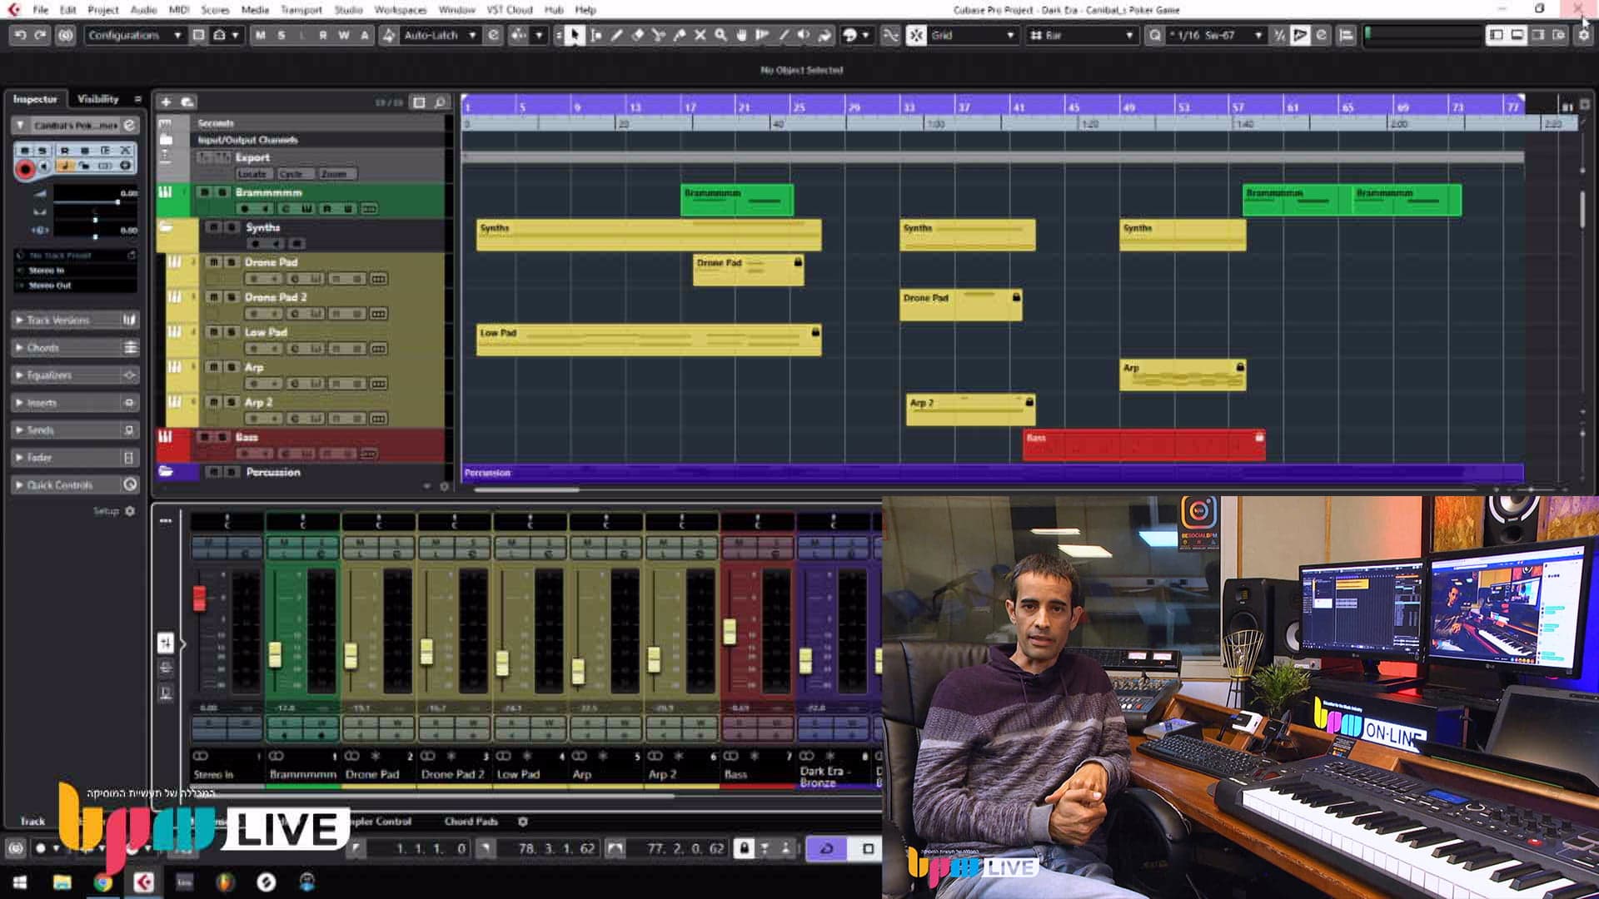Viewport: 1599px width, 899px height.
Task: Select the Line tool
Action: click(784, 35)
